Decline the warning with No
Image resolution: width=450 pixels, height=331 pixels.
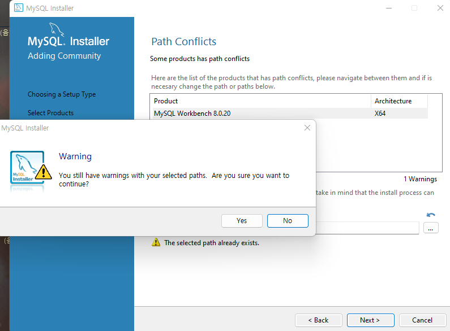288,221
